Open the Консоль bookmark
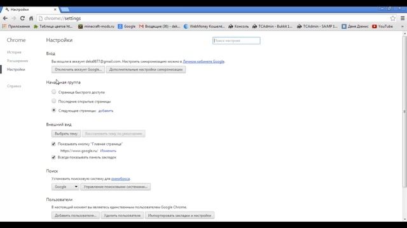The width and height of the screenshot is (407, 228). coord(238,27)
